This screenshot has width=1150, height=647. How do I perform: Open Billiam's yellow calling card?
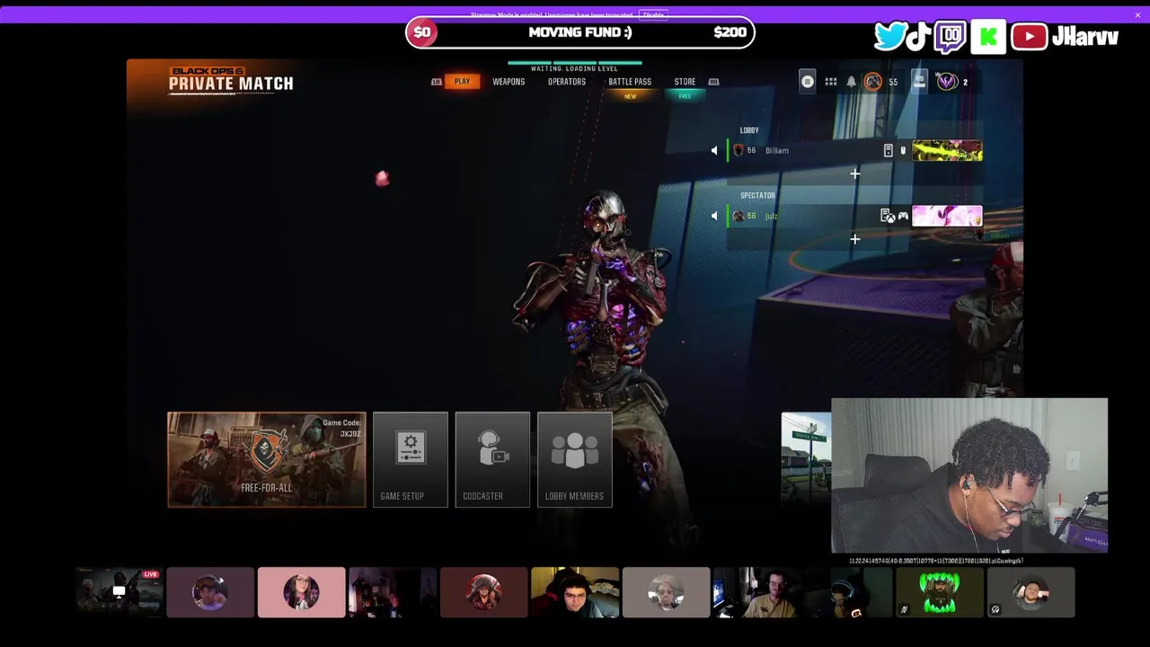[947, 151]
